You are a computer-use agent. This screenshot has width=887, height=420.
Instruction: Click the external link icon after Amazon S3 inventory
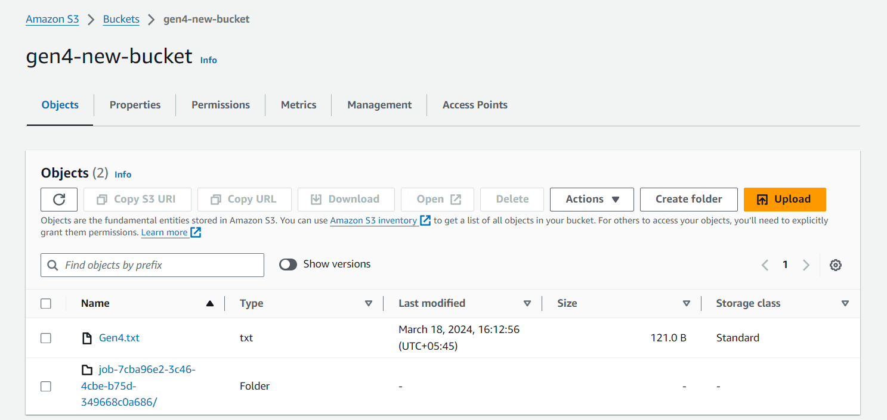tap(425, 220)
